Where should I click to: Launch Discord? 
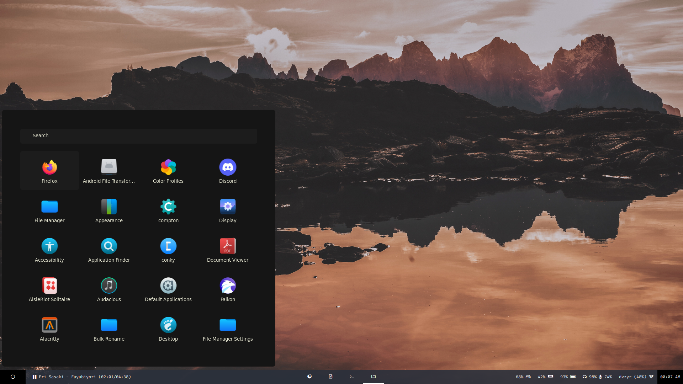(228, 171)
